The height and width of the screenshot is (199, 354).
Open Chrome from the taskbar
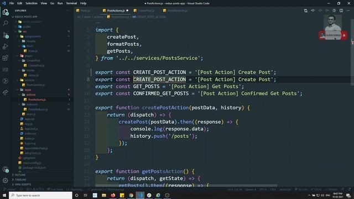tap(131, 195)
